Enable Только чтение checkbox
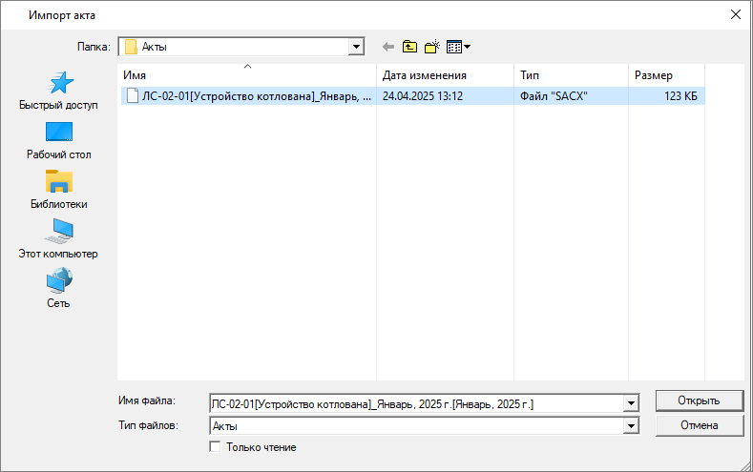 click(x=215, y=446)
